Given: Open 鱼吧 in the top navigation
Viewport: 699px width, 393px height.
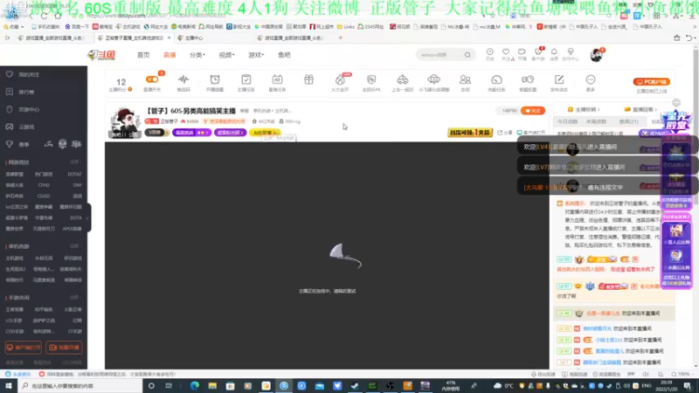Looking at the screenshot, I should [x=284, y=55].
